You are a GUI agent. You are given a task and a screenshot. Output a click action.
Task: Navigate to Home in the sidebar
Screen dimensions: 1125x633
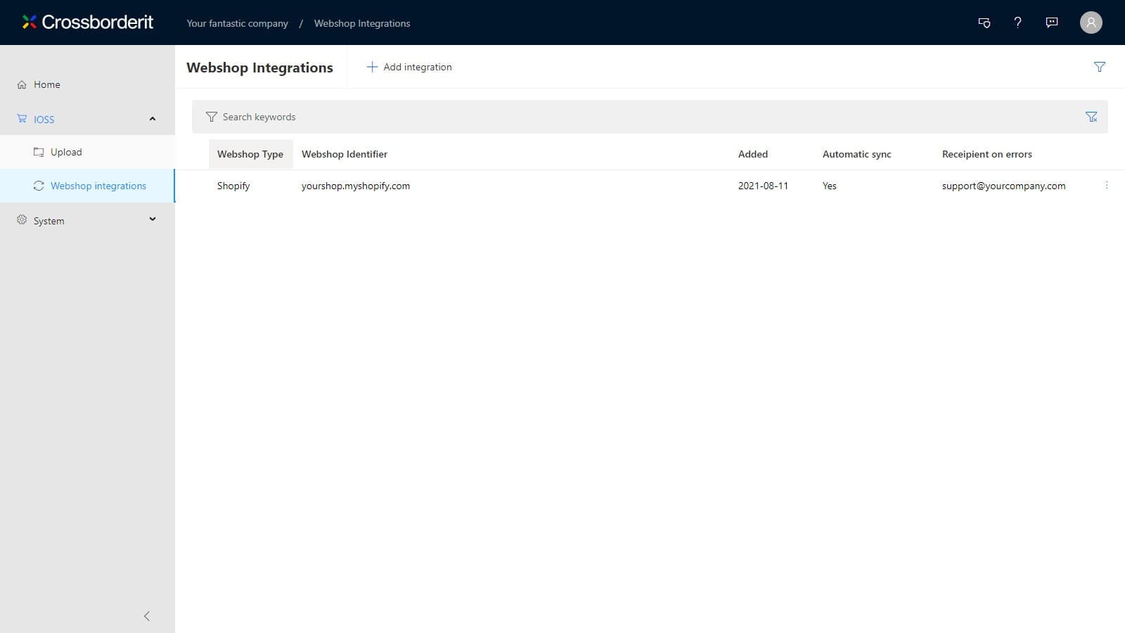pyautogui.click(x=47, y=84)
